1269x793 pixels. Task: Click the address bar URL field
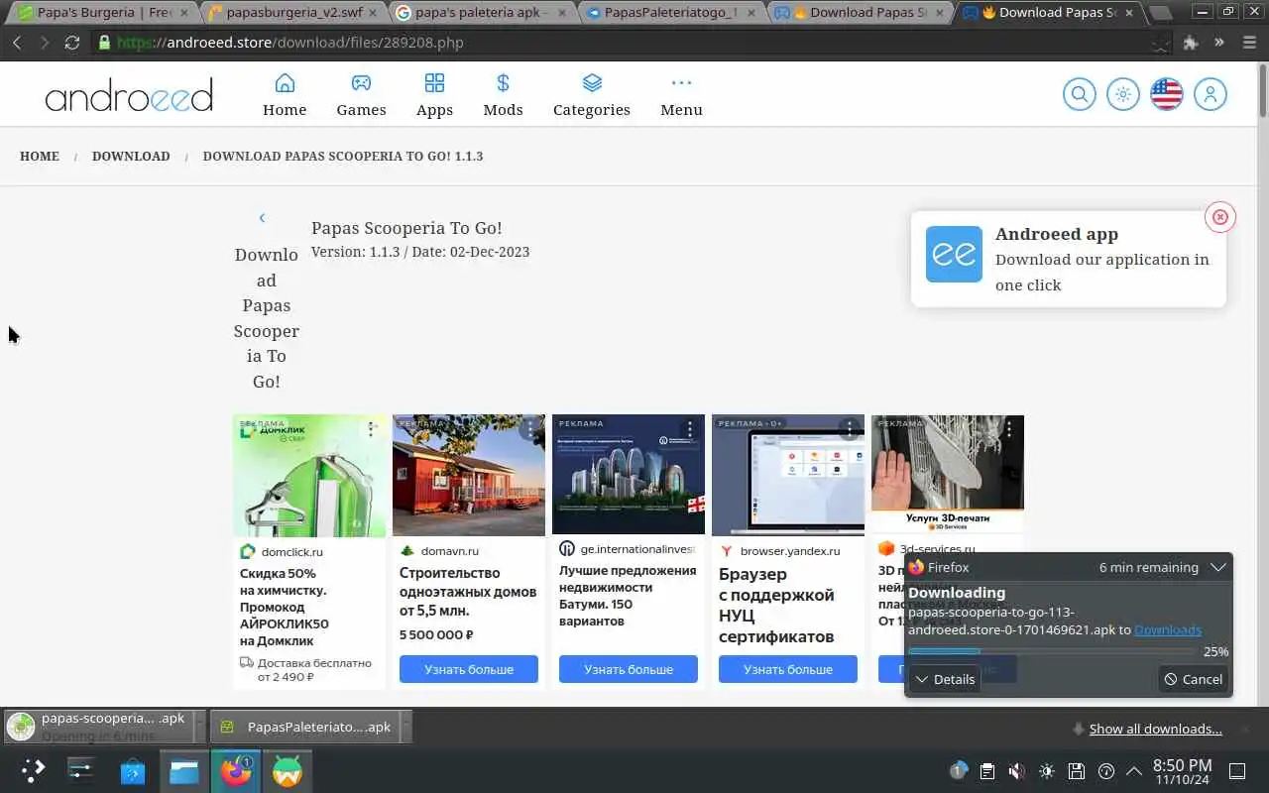coord(634,43)
